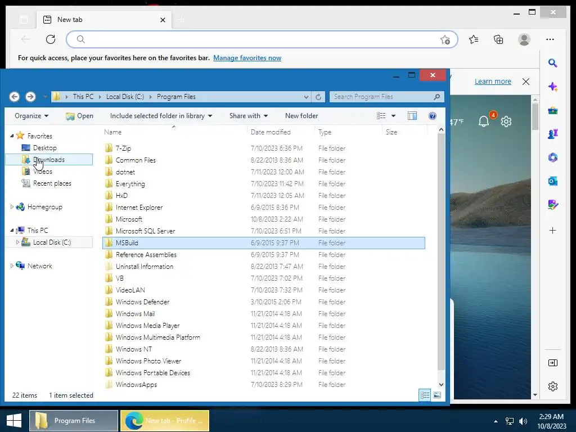Sort by the Type column header
This screenshot has height=432, width=576.
click(x=348, y=132)
